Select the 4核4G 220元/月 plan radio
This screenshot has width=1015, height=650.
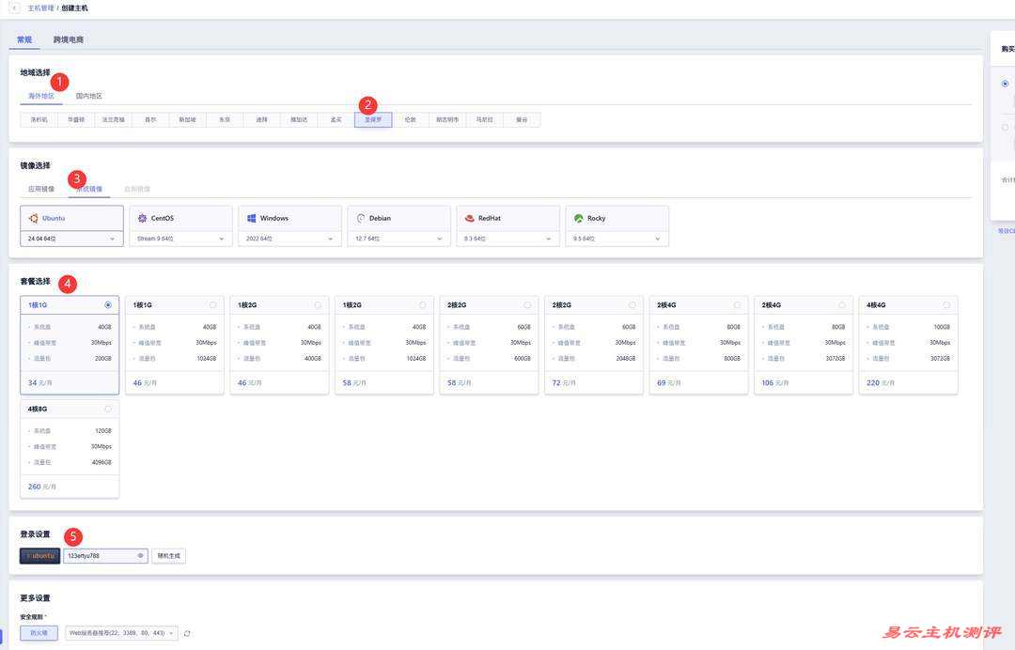(946, 305)
